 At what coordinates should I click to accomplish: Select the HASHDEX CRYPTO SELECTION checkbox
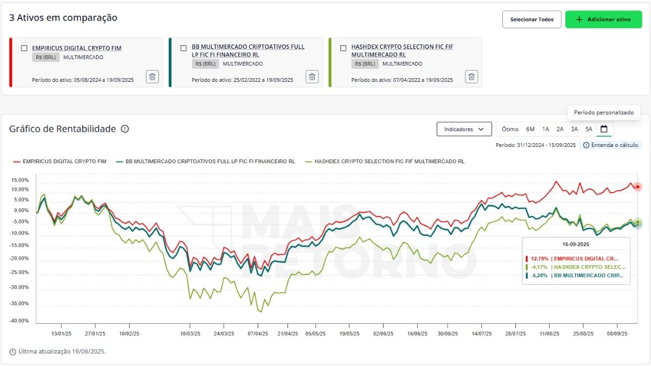(x=343, y=48)
